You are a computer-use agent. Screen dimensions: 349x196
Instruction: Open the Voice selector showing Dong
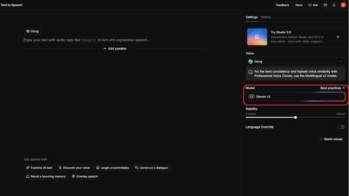tap(295, 61)
